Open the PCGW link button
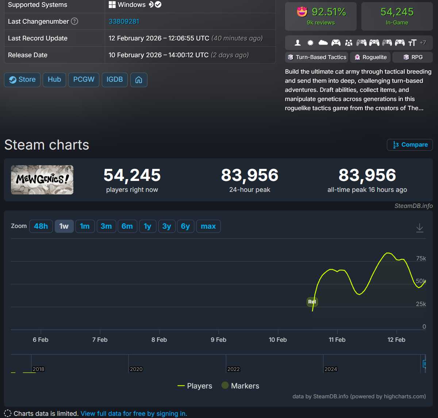Viewport: 438px width, 418px height. pyautogui.click(x=84, y=80)
